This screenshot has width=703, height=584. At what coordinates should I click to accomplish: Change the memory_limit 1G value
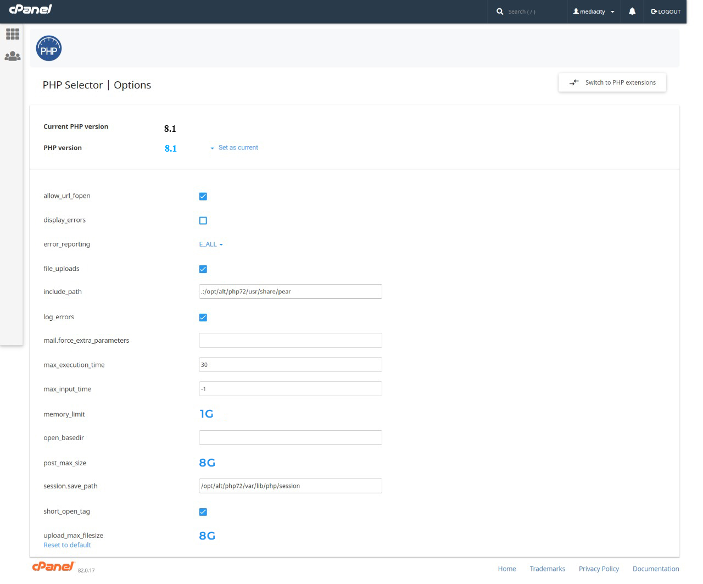point(207,414)
